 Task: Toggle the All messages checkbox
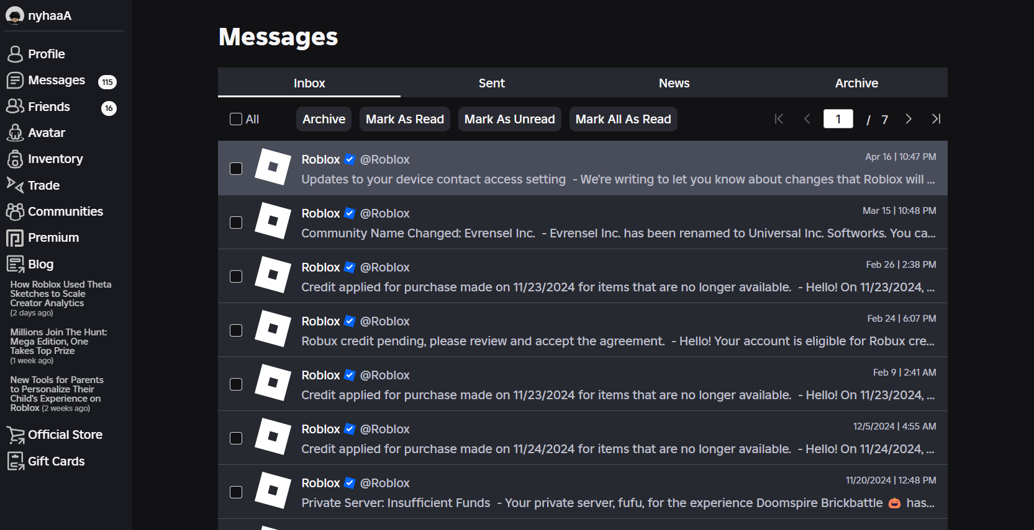(236, 119)
